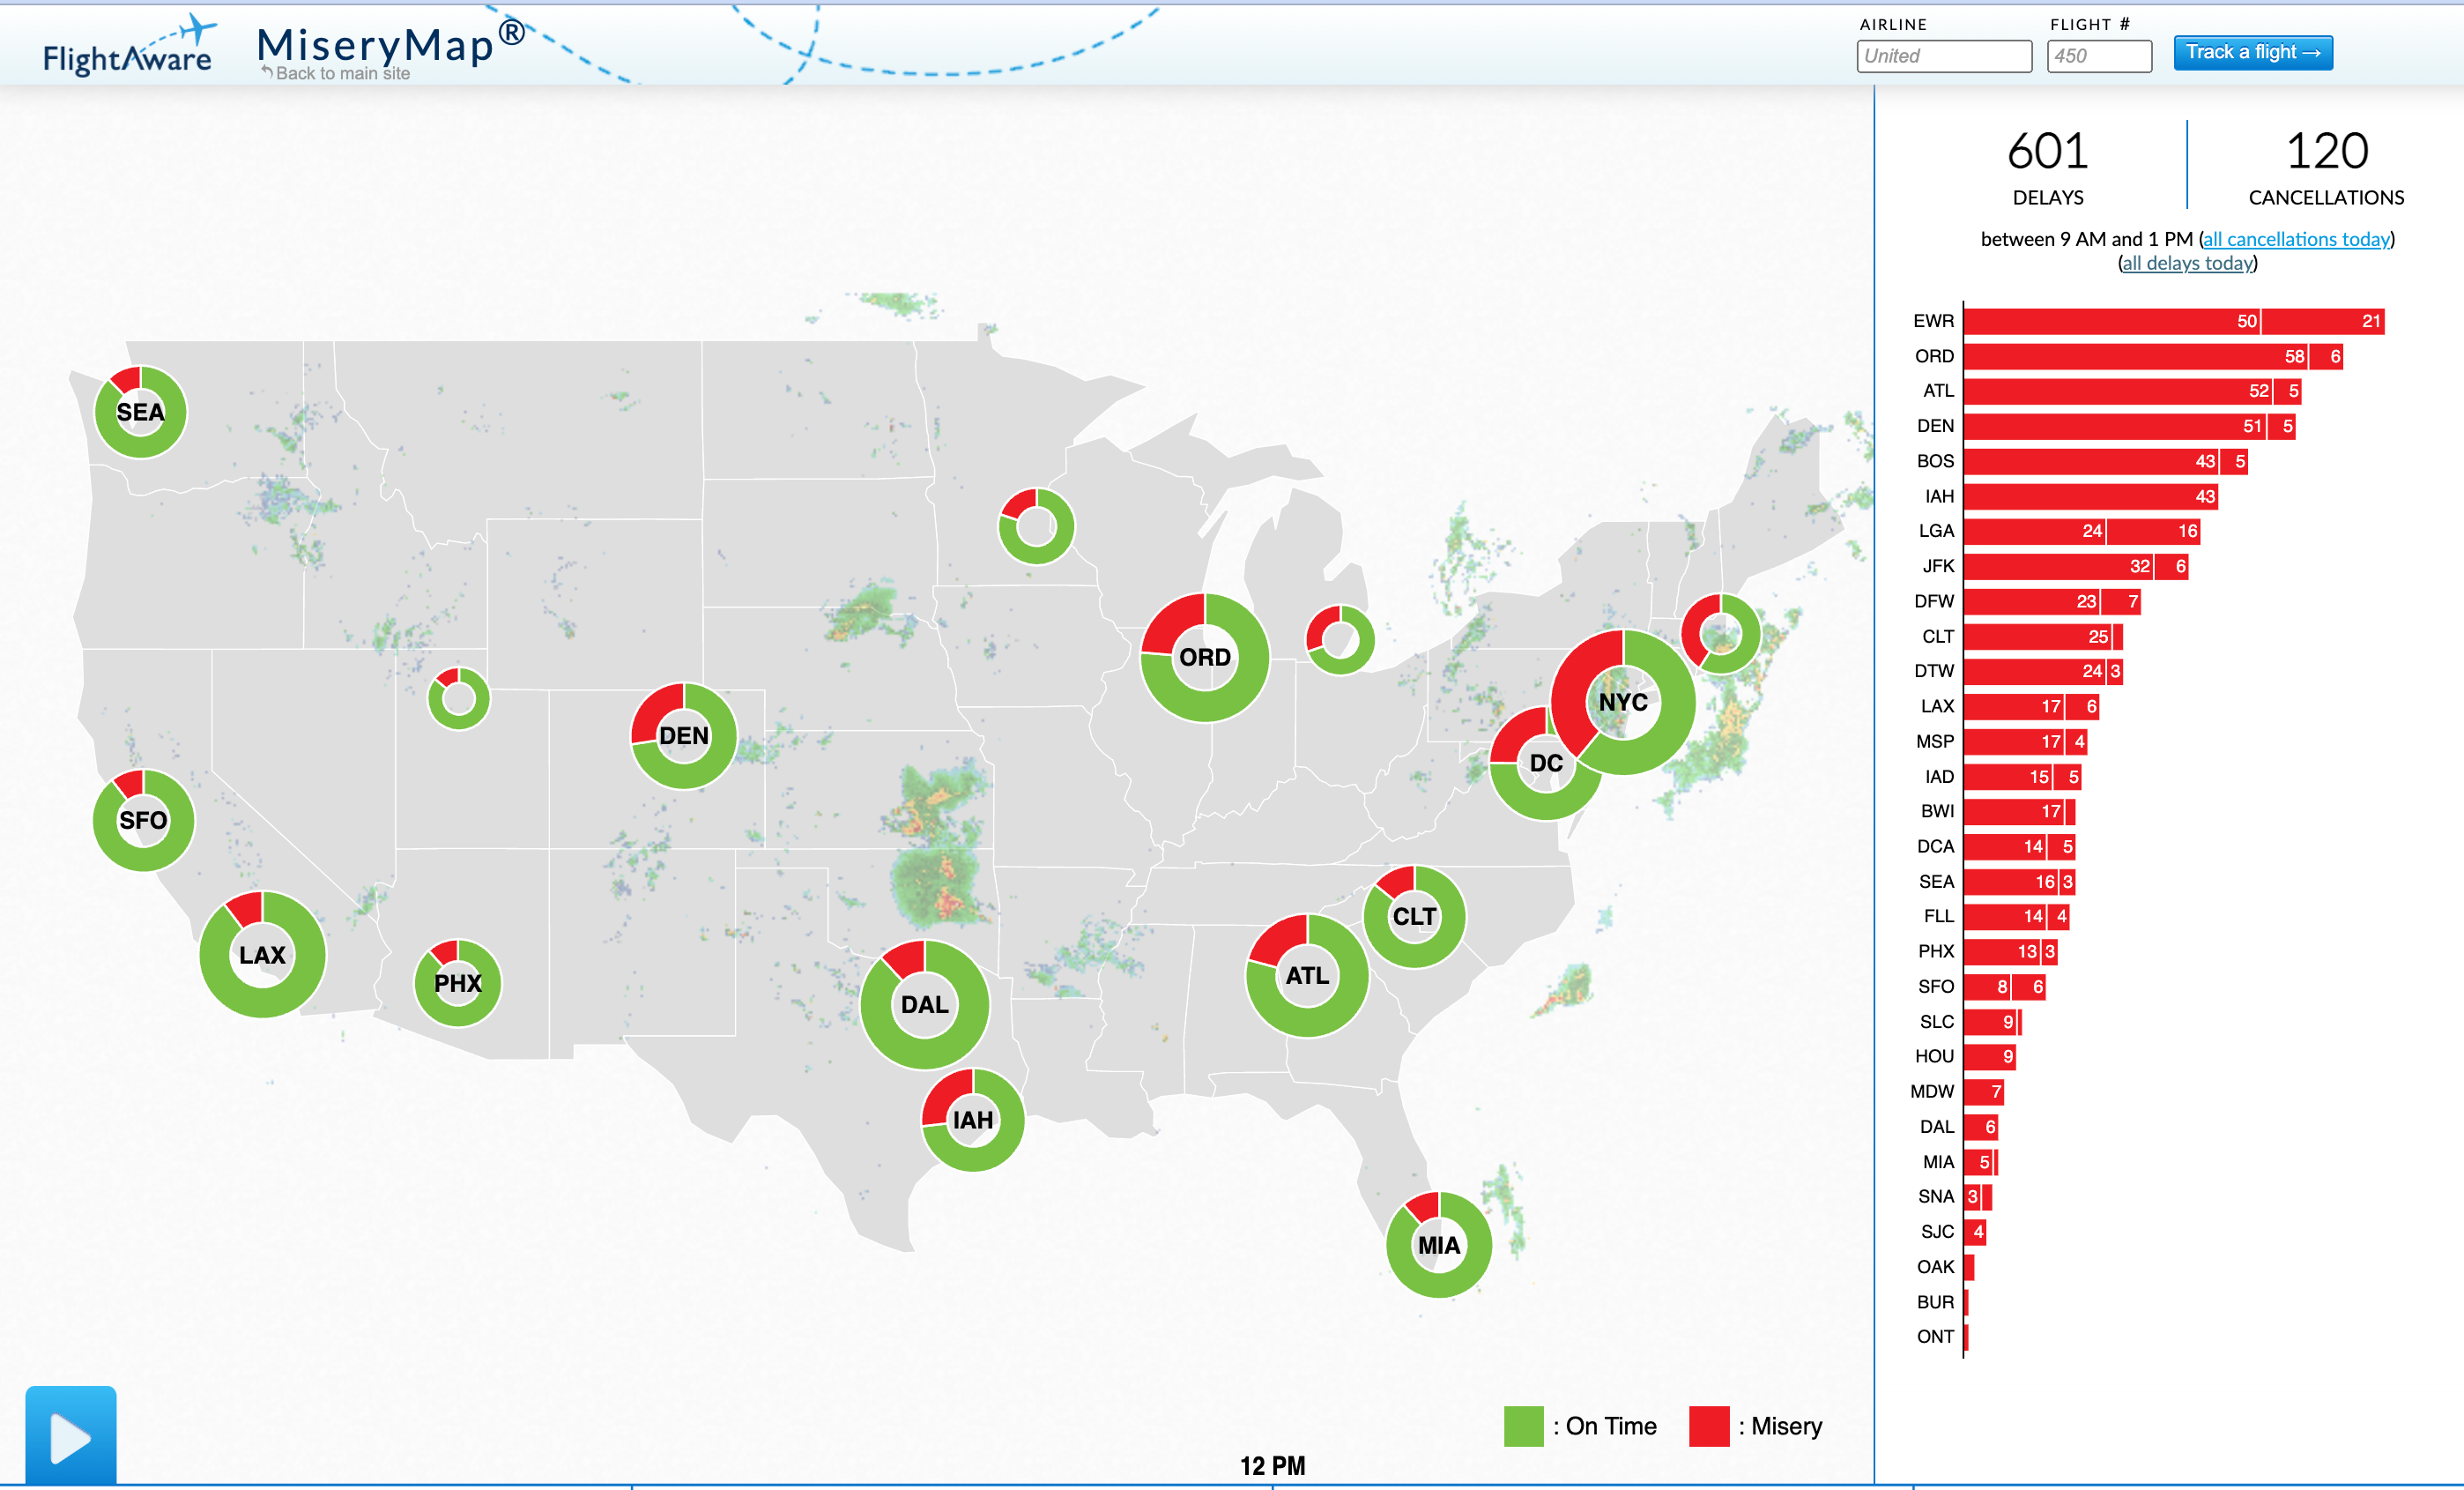Click the red Misery legend swatch
The height and width of the screenshot is (1490, 2464).
(1708, 1426)
